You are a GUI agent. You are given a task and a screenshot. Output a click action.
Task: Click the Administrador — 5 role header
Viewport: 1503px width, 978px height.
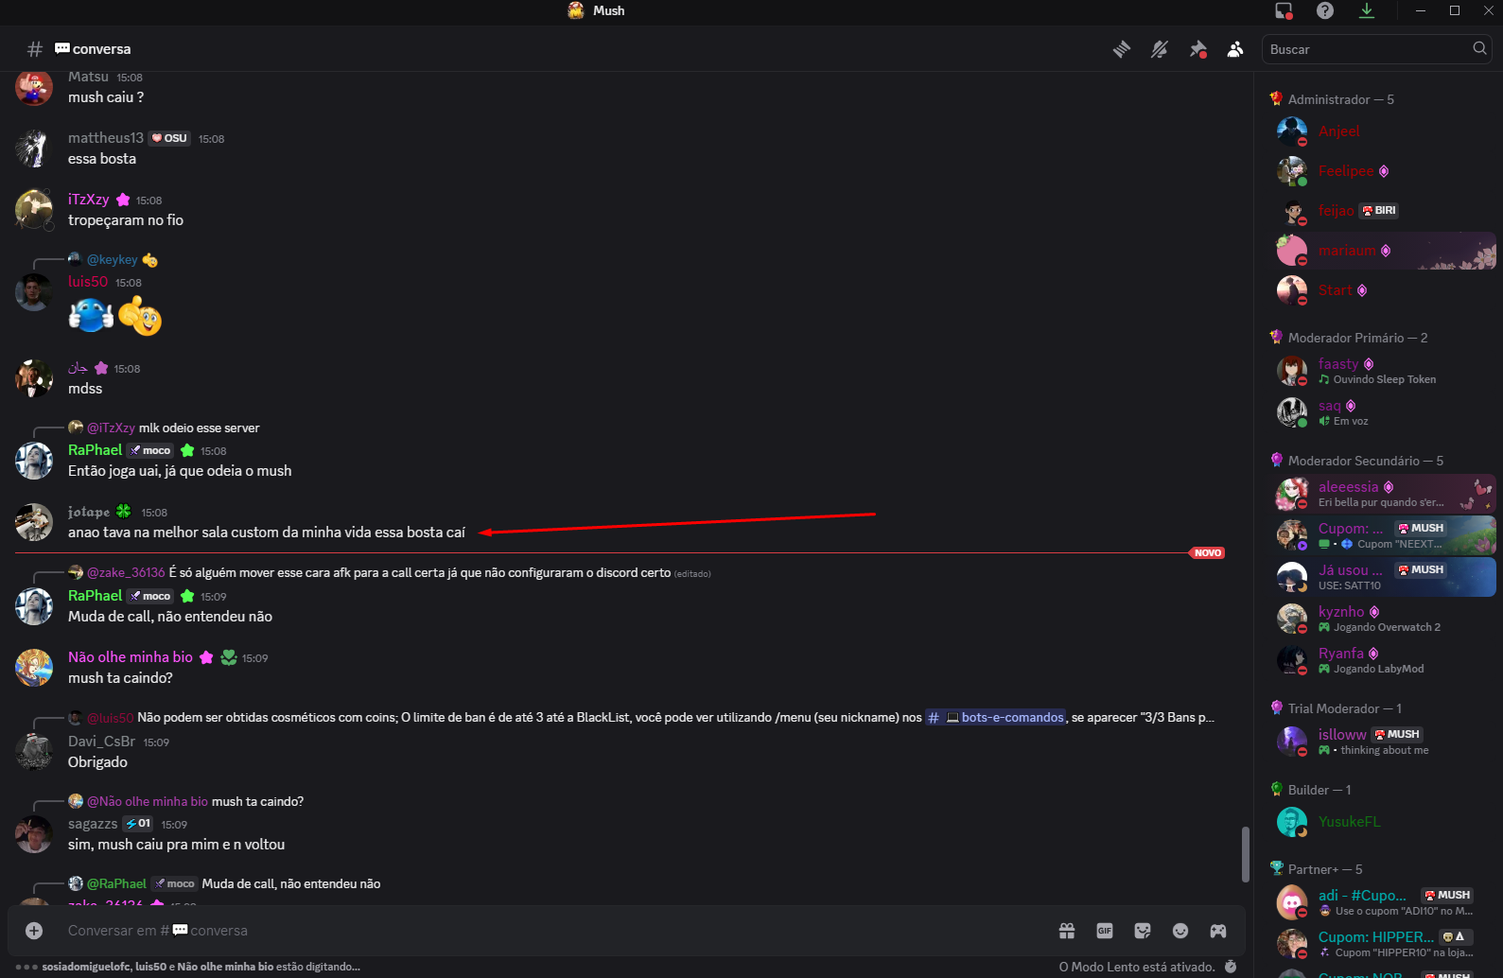[x=1340, y=99]
